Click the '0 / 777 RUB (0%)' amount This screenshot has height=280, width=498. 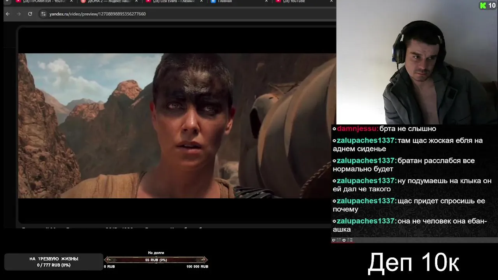tap(54, 265)
